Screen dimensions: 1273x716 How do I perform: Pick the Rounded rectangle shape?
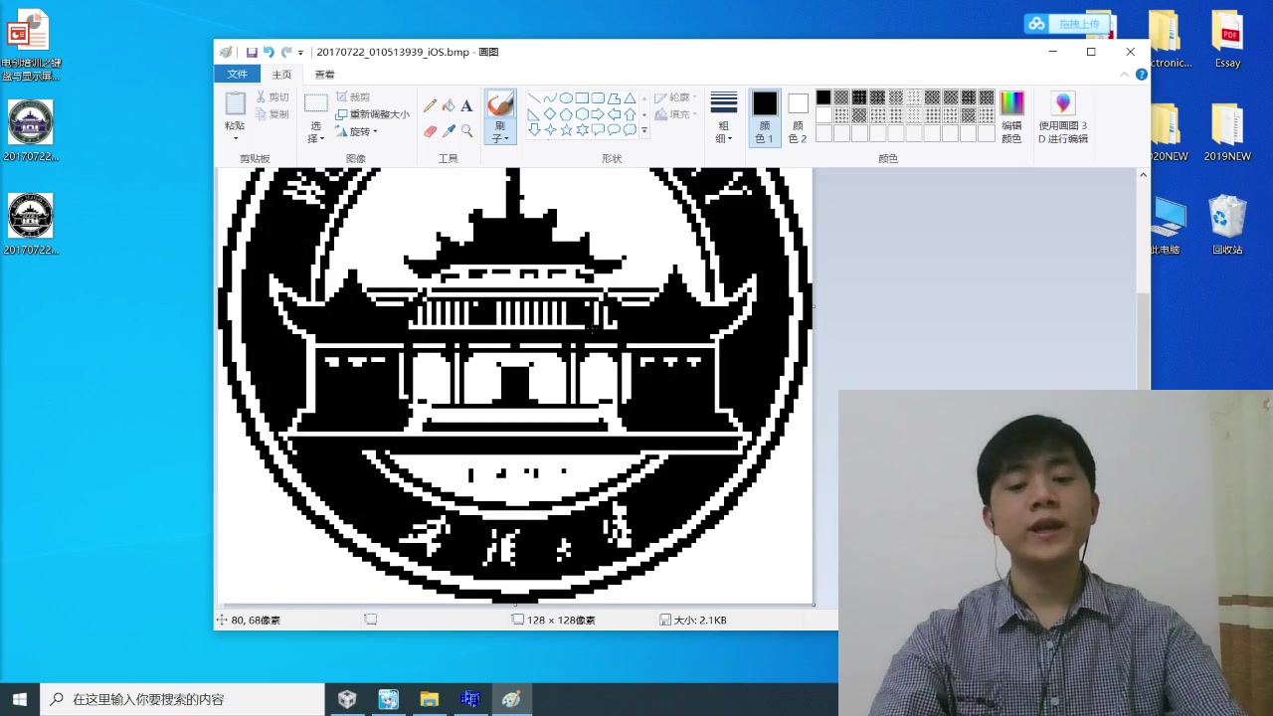click(598, 98)
